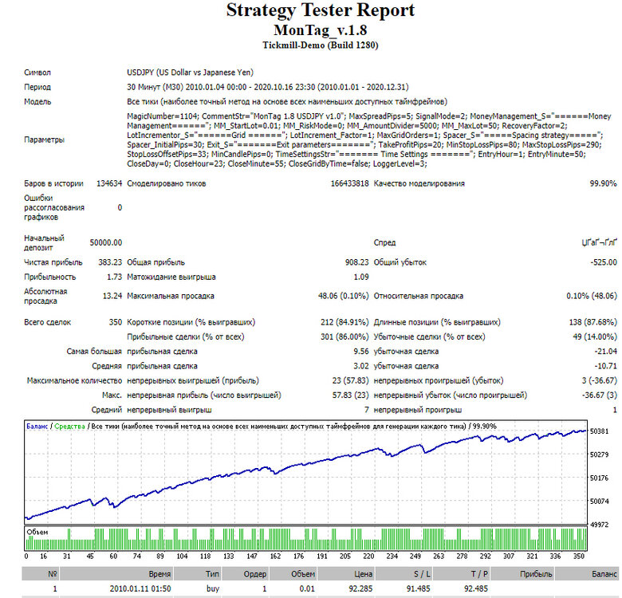Viewport: 622px width, 598px height.
Task: Click 'Средства' legend in chart
Action: coord(69,427)
